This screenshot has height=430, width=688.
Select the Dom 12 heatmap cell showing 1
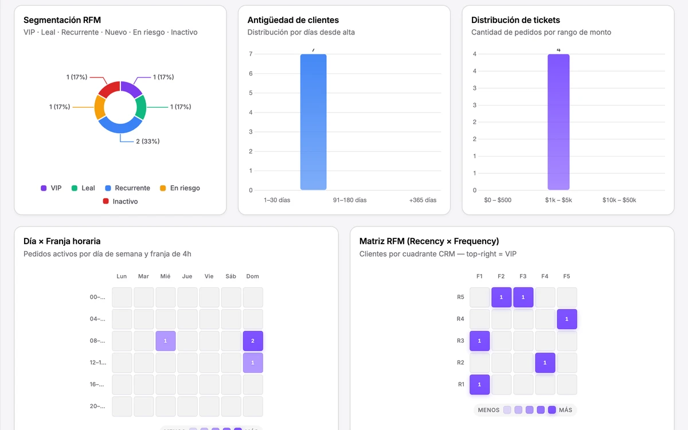(x=253, y=362)
